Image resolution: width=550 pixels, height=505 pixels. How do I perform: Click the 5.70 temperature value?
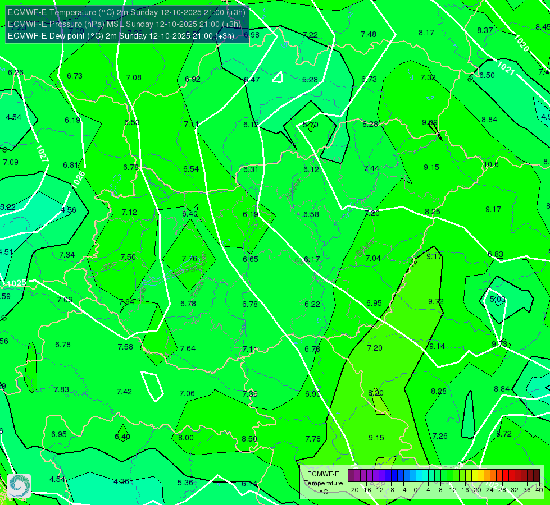[x=311, y=125]
